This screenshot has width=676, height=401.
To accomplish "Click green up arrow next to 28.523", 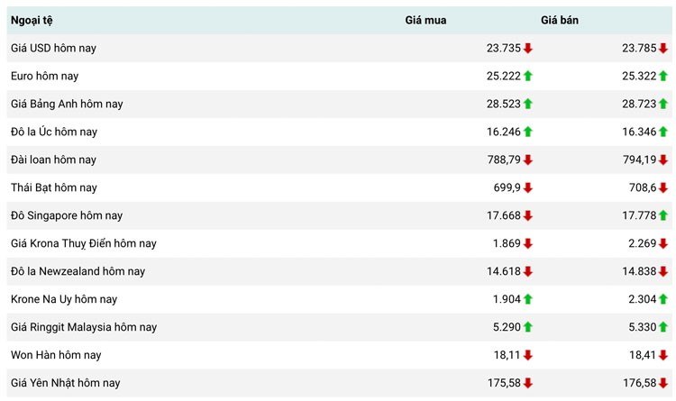I will (x=528, y=105).
